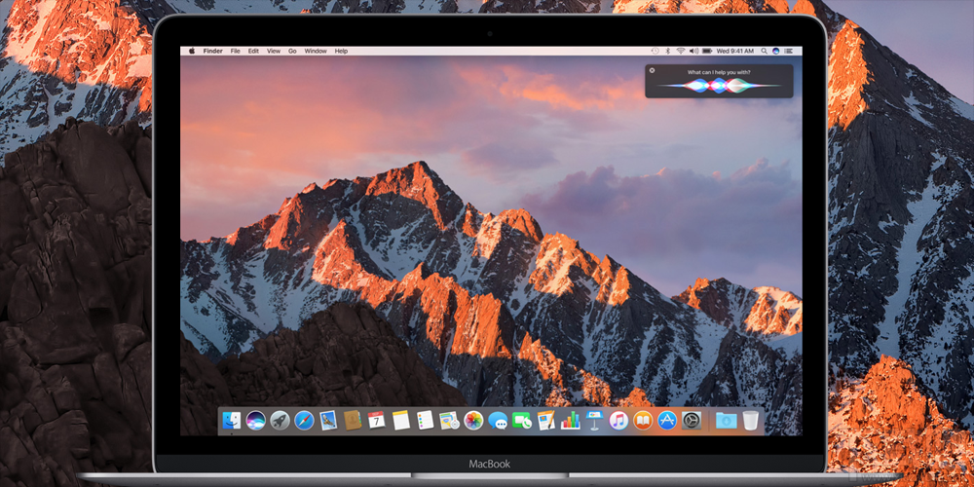The image size is (974, 487).
Task: Open the Window menu
Action: pyautogui.click(x=316, y=51)
